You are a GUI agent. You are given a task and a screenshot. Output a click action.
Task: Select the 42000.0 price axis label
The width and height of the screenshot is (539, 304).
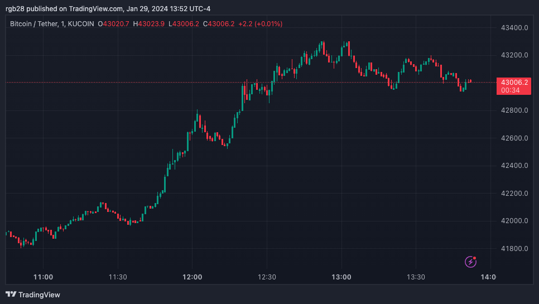click(514, 220)
